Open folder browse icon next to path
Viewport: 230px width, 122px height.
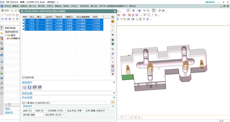[x=113, y=102]
